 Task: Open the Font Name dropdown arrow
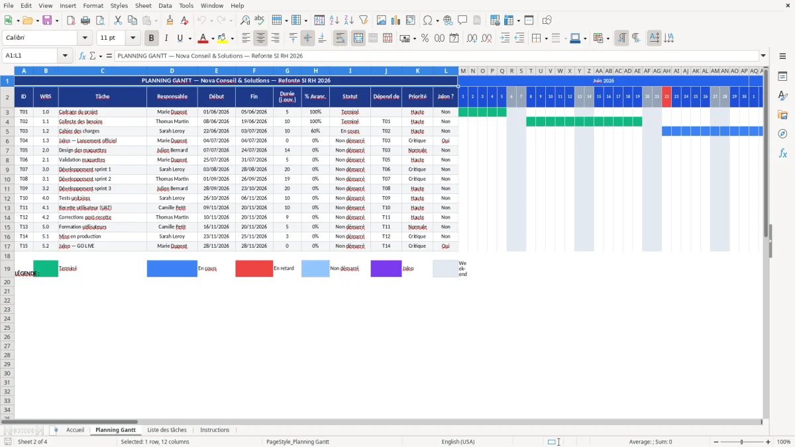pyautogui.click(x=85, y=38)
